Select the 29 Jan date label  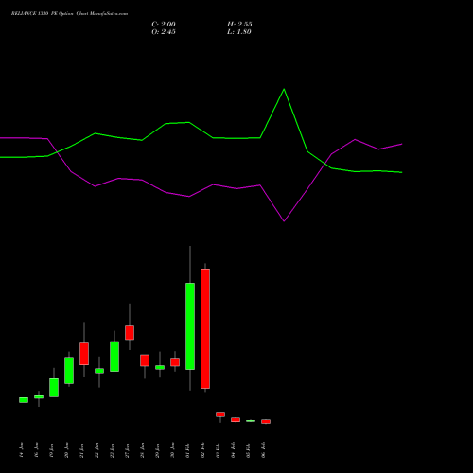point(157,449)
